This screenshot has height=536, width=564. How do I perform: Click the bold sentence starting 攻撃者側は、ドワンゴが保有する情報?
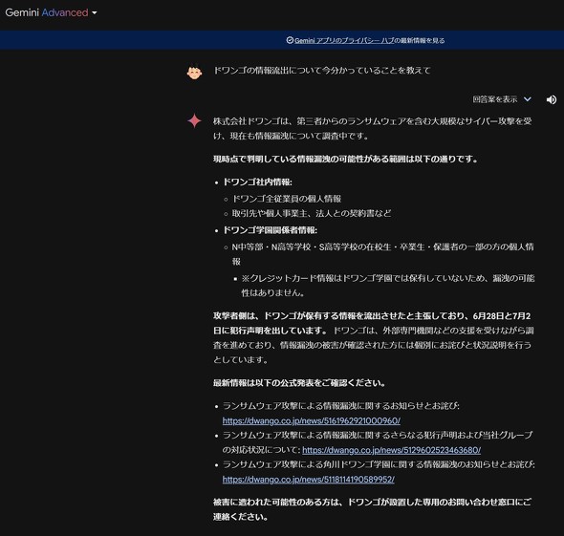(372, 323)
